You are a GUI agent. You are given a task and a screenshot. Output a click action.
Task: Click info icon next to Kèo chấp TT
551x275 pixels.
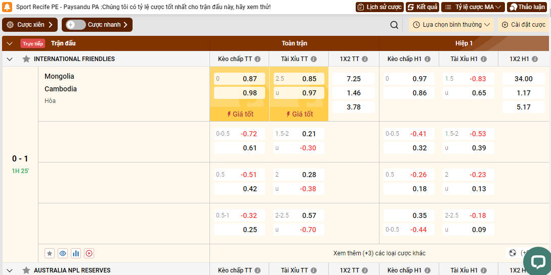coord(258,59)
